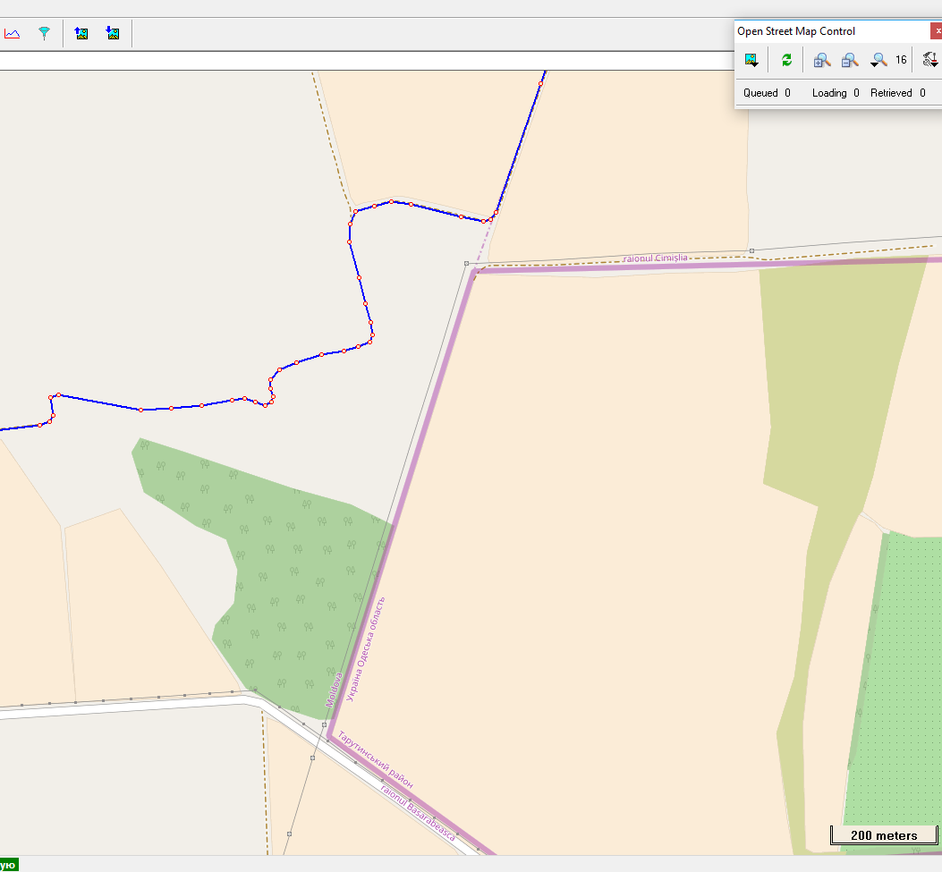Click the image with down arrow icon

click(113, 34)
